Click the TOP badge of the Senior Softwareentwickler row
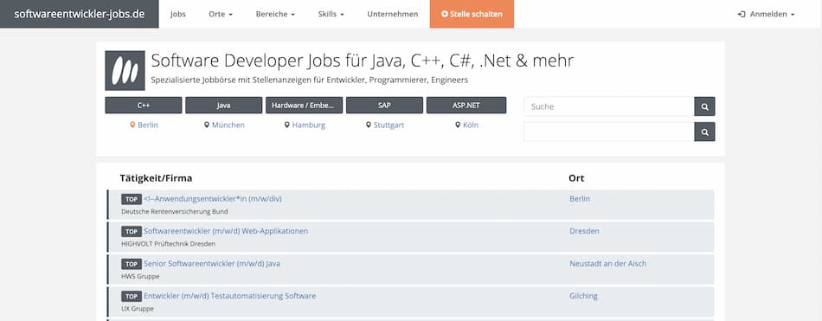The height and width of the screenshot is (321, 822). [132, 264]
